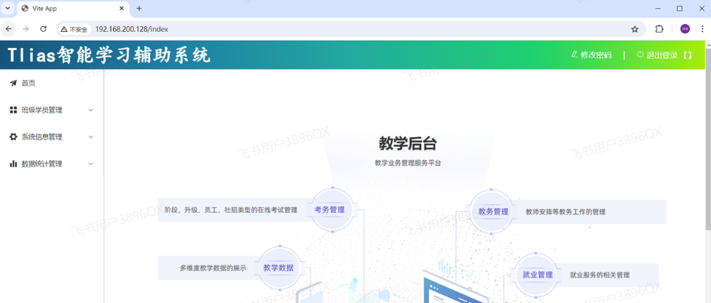The height and width of the screenshot is (303, 711).
Task: Close the Vite App tab
Action: point(121,9)
